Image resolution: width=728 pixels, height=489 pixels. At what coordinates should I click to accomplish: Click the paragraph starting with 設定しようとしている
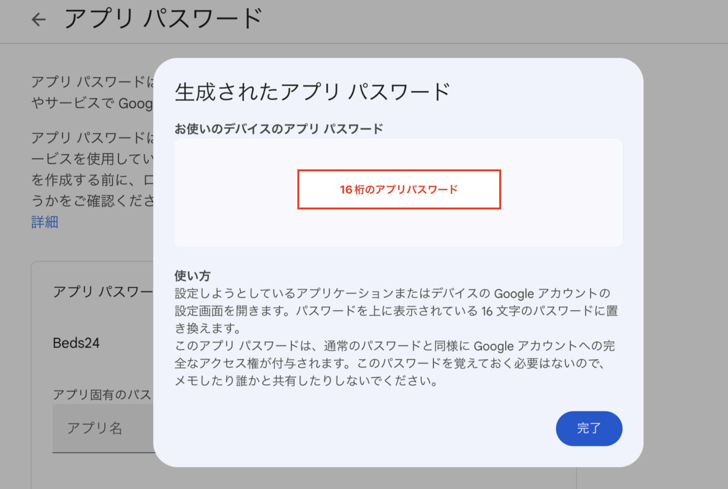point(396,310)
